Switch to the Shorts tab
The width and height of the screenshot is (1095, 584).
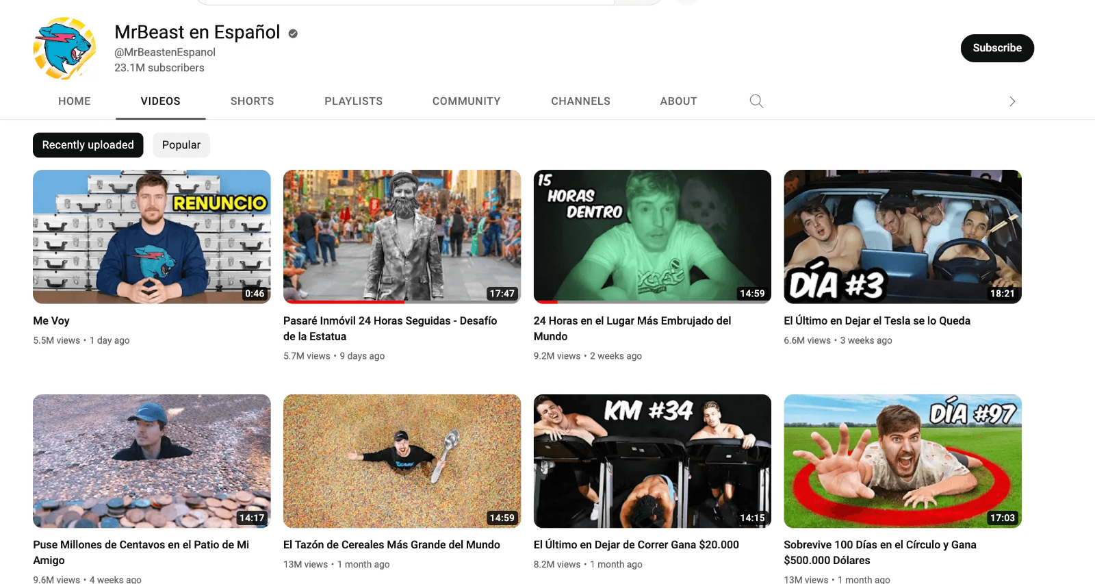click(252, 101)
